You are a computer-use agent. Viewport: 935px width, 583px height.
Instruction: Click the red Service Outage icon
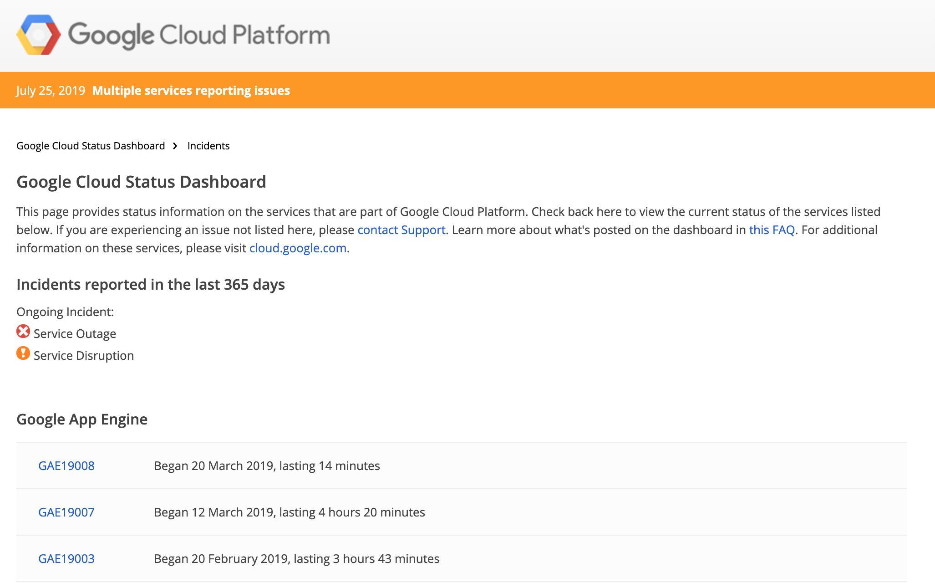pos(23,332)
